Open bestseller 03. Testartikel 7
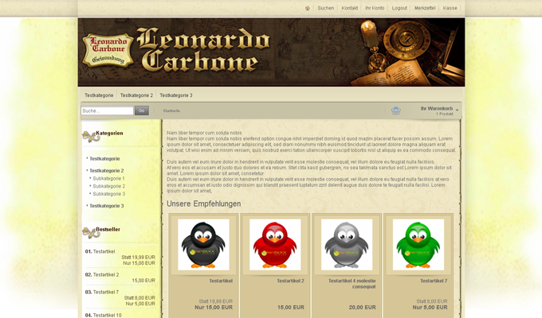Image resolution: width=542 pixels, height=318 pixels. [x=102, y=292]
